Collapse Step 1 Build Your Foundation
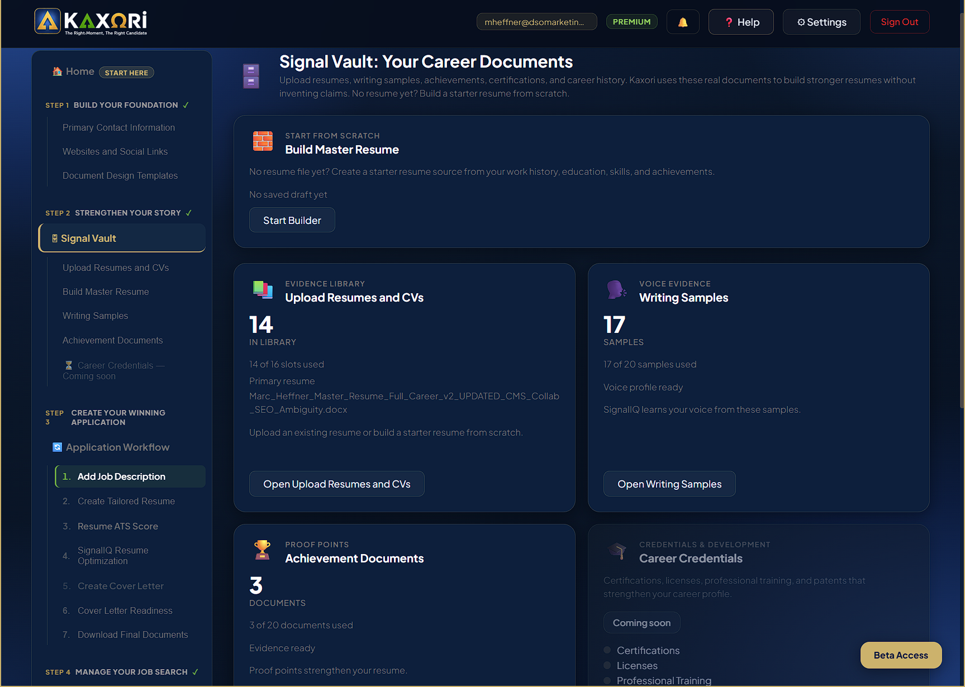 pos(117,105)
